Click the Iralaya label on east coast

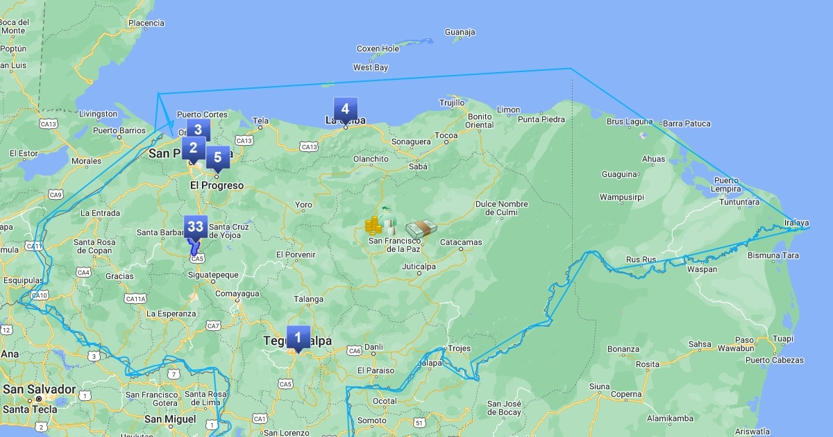coord(797,223)
